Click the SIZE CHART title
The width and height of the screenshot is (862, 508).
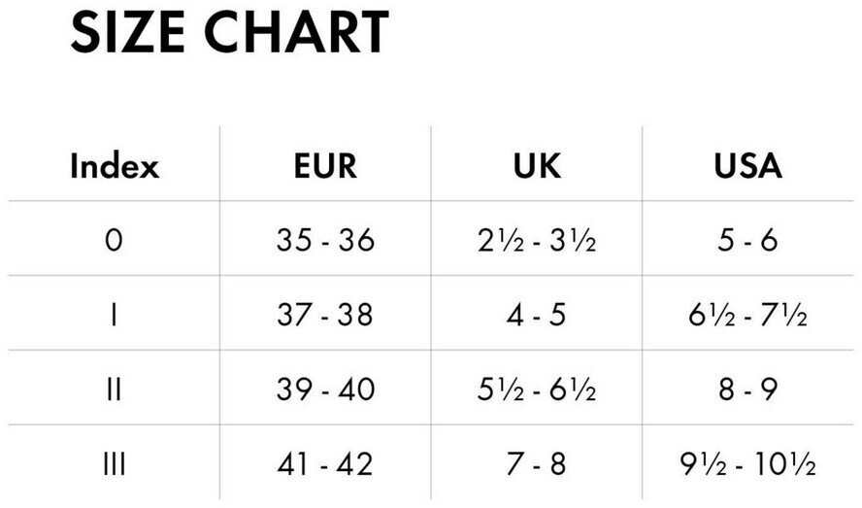tap(229, 32)
